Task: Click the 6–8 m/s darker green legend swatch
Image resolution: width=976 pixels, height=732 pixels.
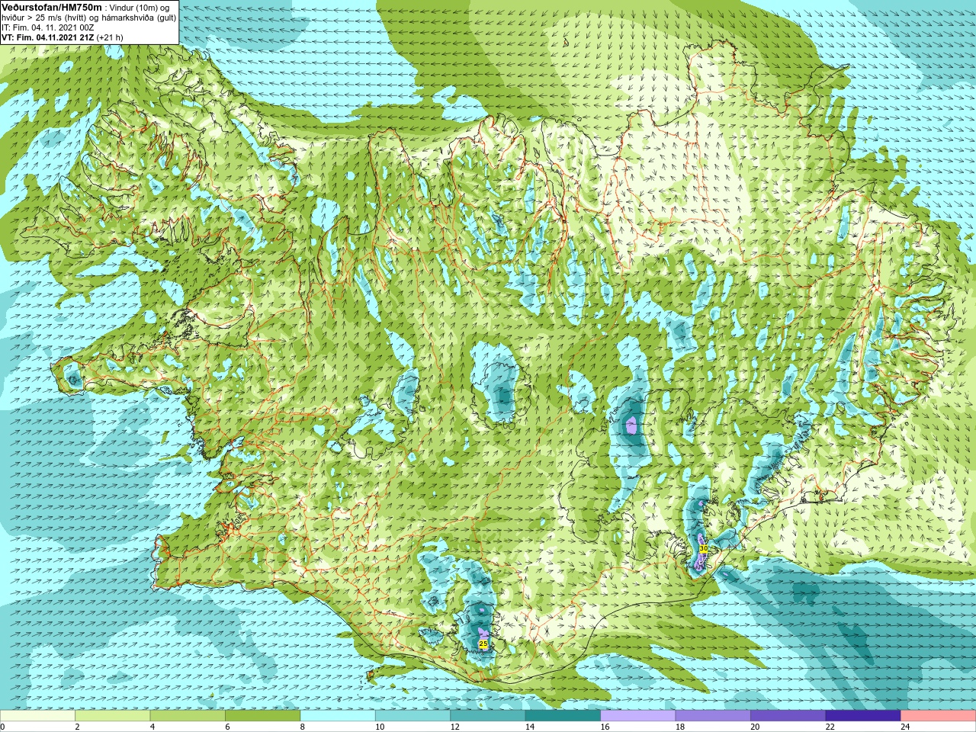Action: pyautogui.click(x=262, y=716)
